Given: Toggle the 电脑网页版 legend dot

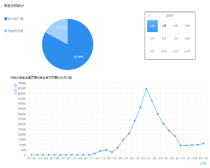Looking at the screenshot, I should 6,31.
